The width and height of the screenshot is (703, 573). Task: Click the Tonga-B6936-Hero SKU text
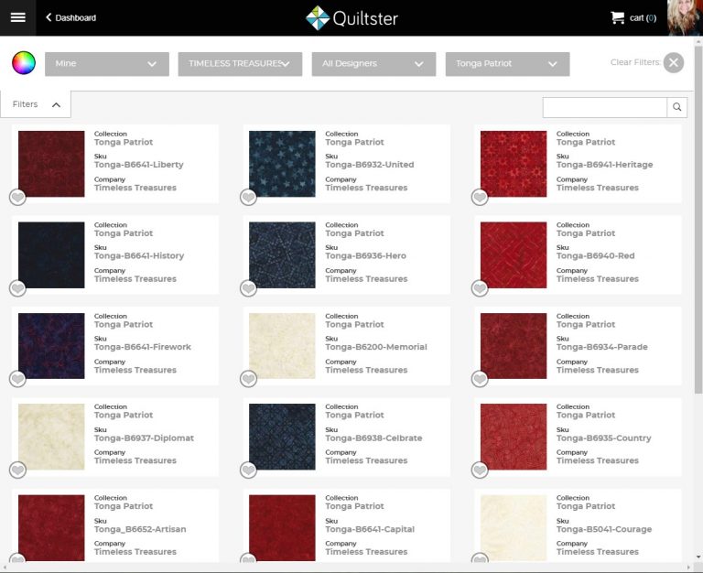tap(365, 255)
